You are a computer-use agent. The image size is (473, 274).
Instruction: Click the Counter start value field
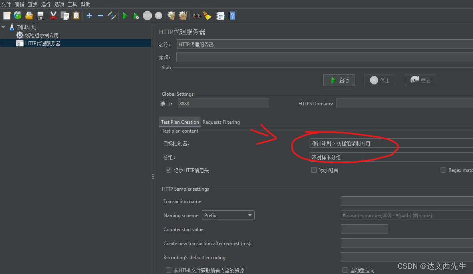coord(364,230)
